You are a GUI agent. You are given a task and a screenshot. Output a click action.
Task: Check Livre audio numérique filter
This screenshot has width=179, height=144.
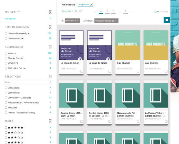(x=6, y=33)
